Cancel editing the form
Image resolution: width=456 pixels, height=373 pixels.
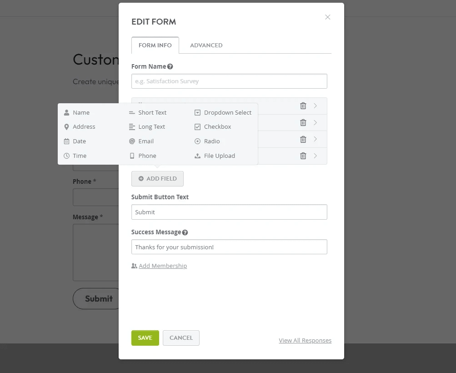click(181, 338)
